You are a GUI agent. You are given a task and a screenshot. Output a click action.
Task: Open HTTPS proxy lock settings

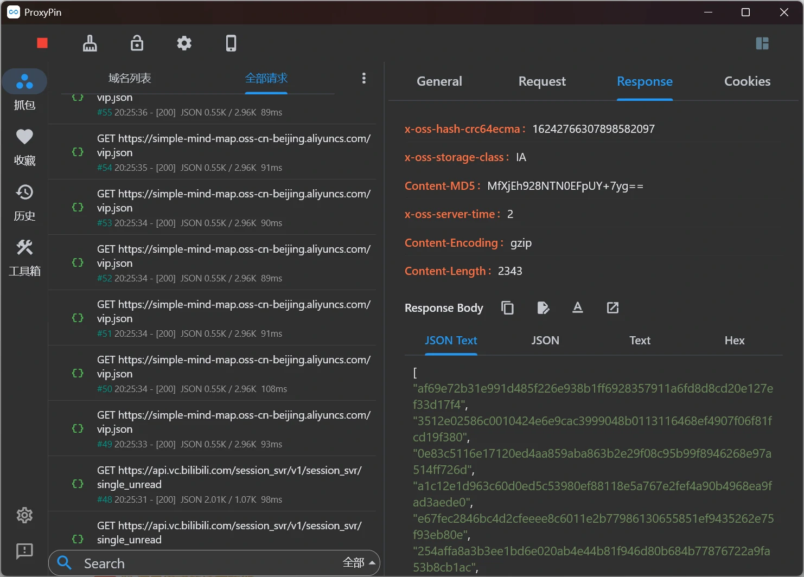pyautogui.click(x=137, y=43)
